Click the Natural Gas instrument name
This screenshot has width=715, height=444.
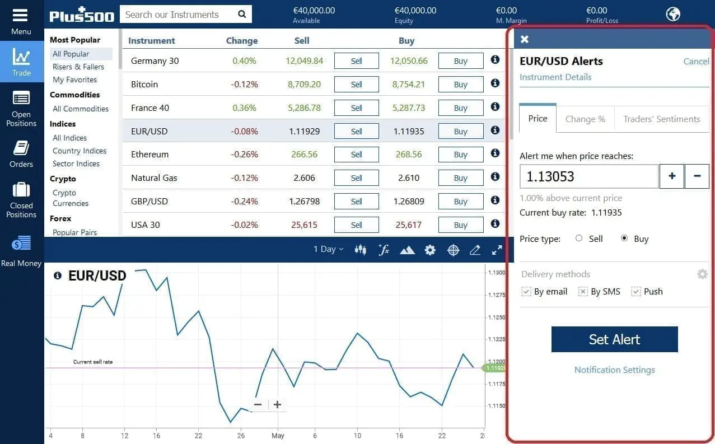tap(154, 177)
